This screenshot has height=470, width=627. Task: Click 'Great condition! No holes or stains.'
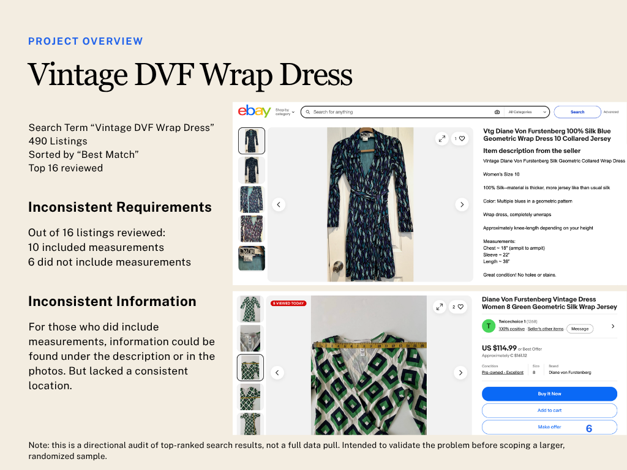pos(519,275)
